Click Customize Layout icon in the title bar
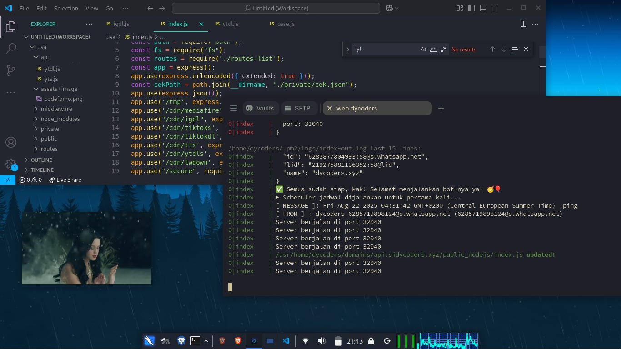 [460, 8]
